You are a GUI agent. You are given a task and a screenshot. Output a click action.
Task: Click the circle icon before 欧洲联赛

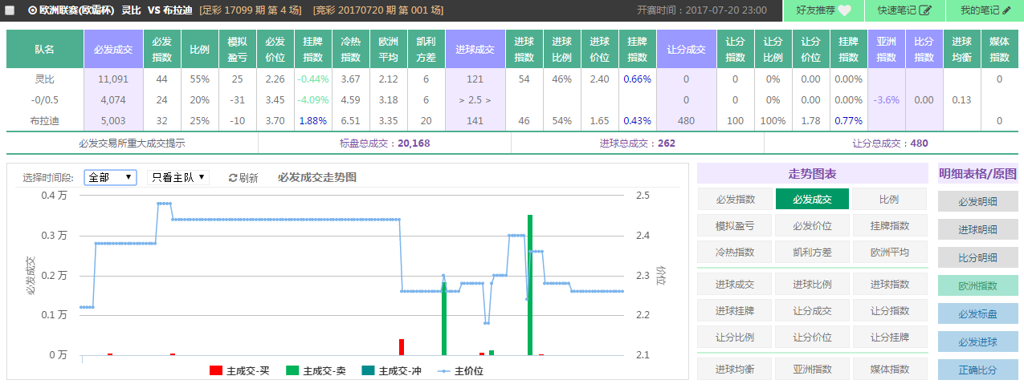pyautogui.click(x=32, y=10)
